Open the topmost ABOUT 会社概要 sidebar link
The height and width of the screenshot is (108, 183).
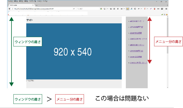pyautogui.click(x=136, y=33)
